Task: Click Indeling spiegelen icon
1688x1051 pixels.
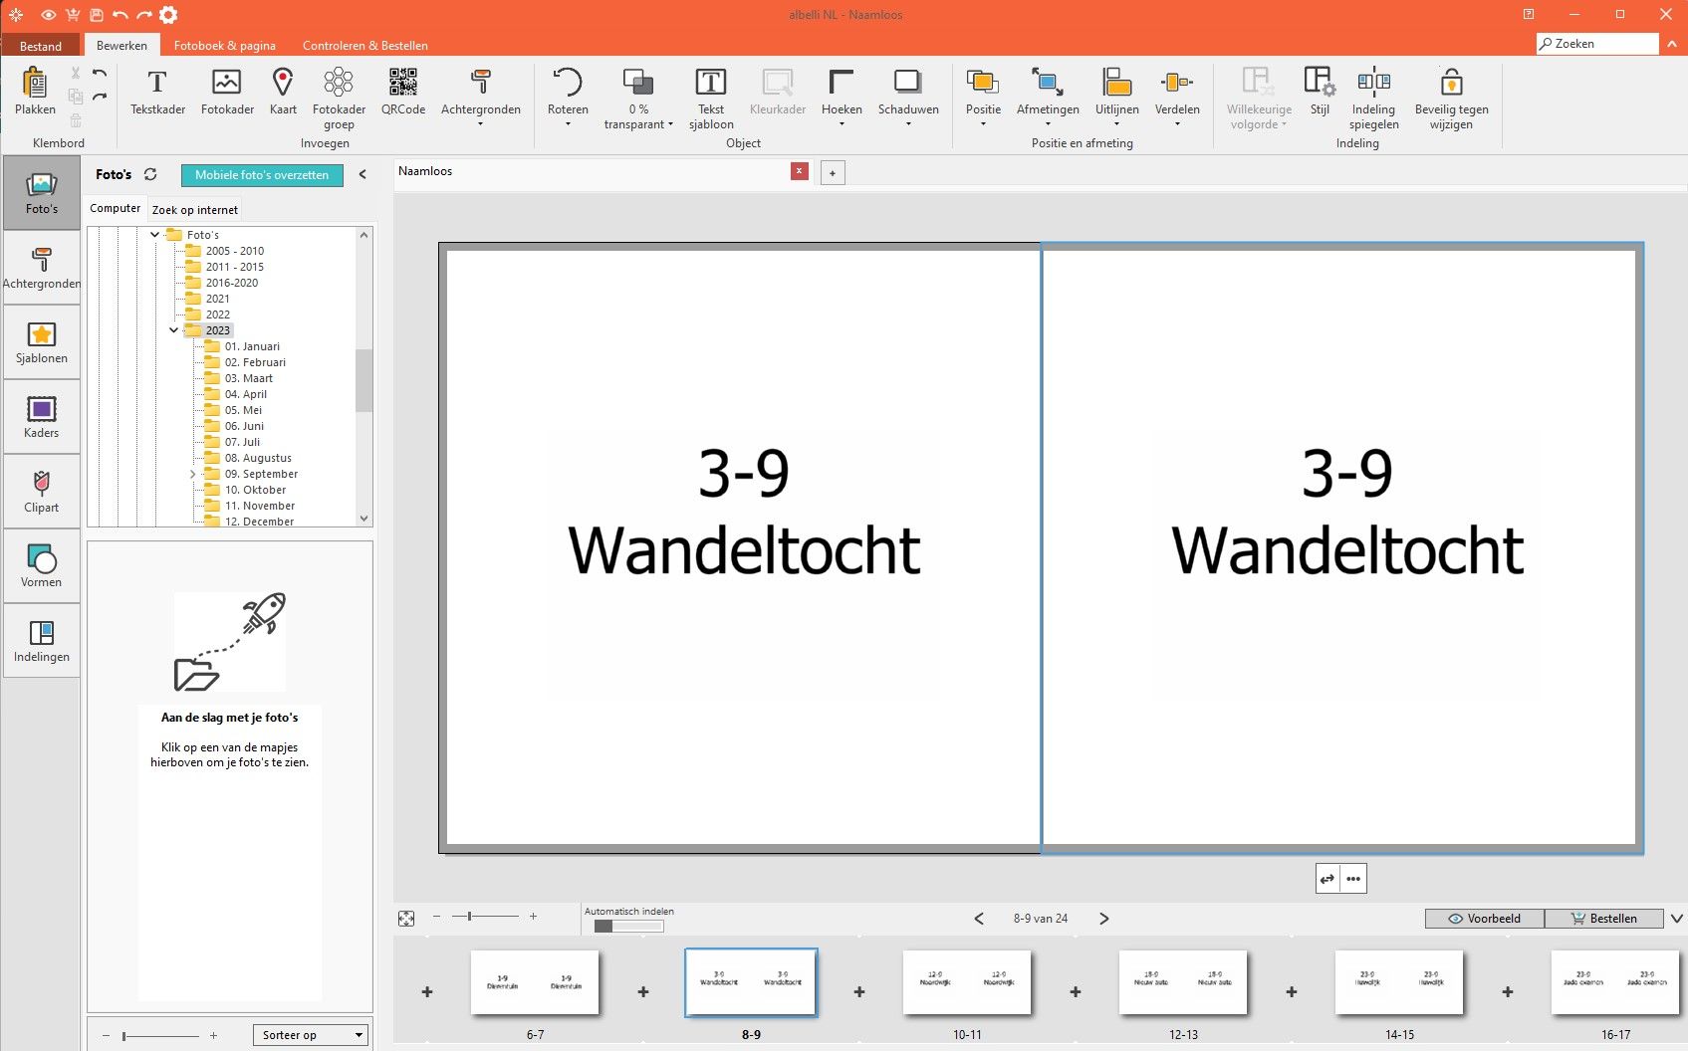Action: [1373, 82]
